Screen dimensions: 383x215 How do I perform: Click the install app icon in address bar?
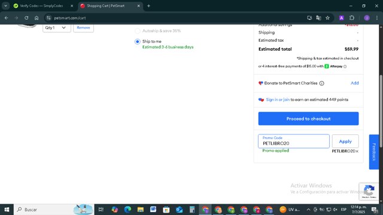(309, 18)
